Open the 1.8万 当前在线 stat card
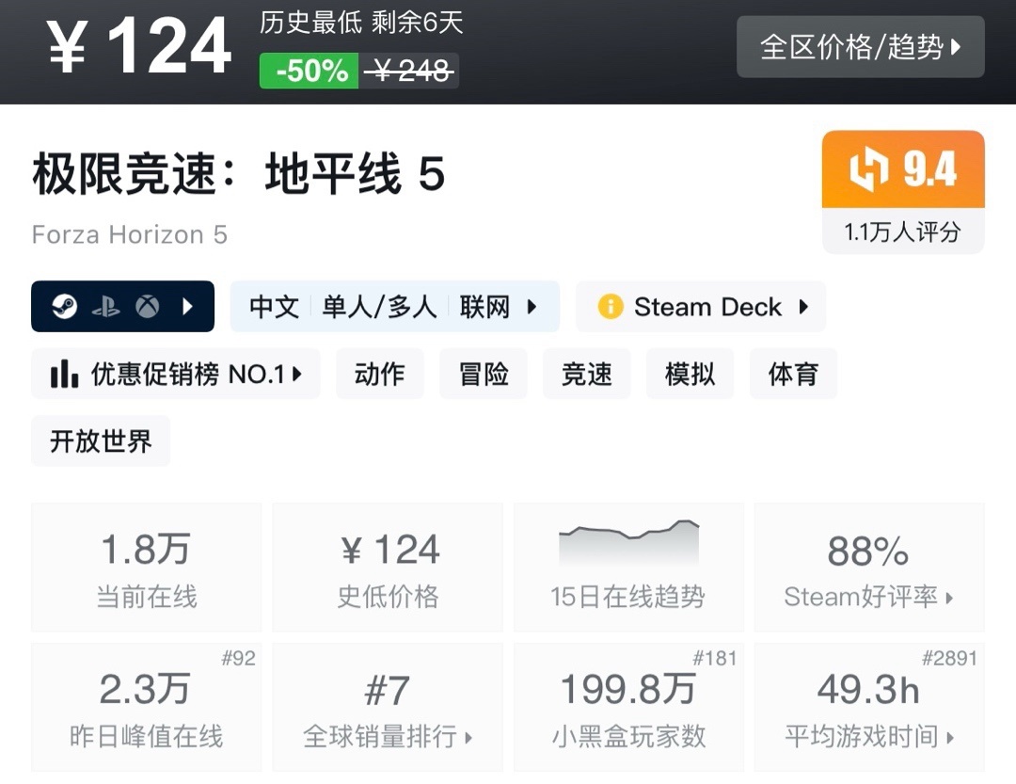The image size is (1016, 784). click(x=147, y=568)
